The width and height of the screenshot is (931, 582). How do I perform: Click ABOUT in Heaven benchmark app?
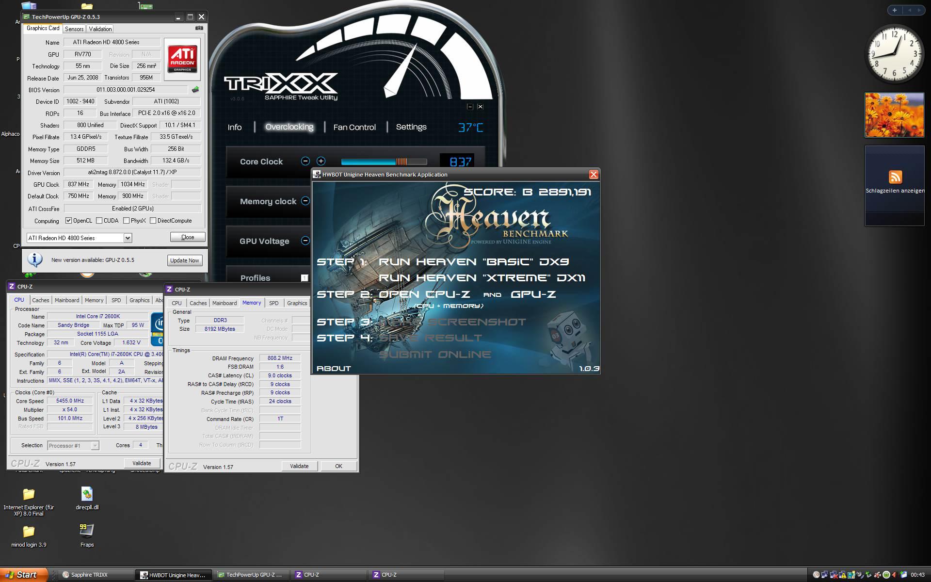point(334,369)
